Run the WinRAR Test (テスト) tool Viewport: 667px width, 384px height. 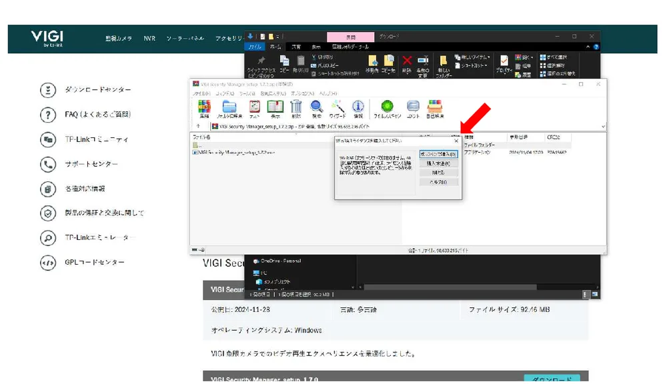(254, 109)
